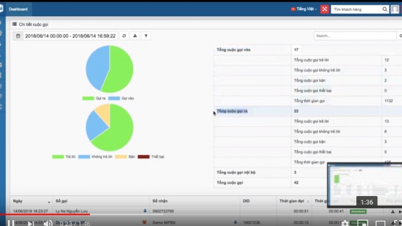Click the value 1132 for Tổng thời gian gọi
402x226 pixels.
(388, 101)
